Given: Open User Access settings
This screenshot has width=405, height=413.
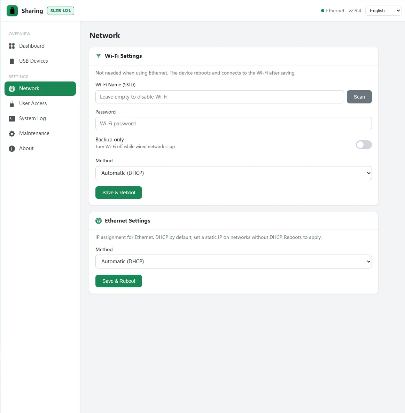Looking at the screenshot, I should tap(40, 103).
